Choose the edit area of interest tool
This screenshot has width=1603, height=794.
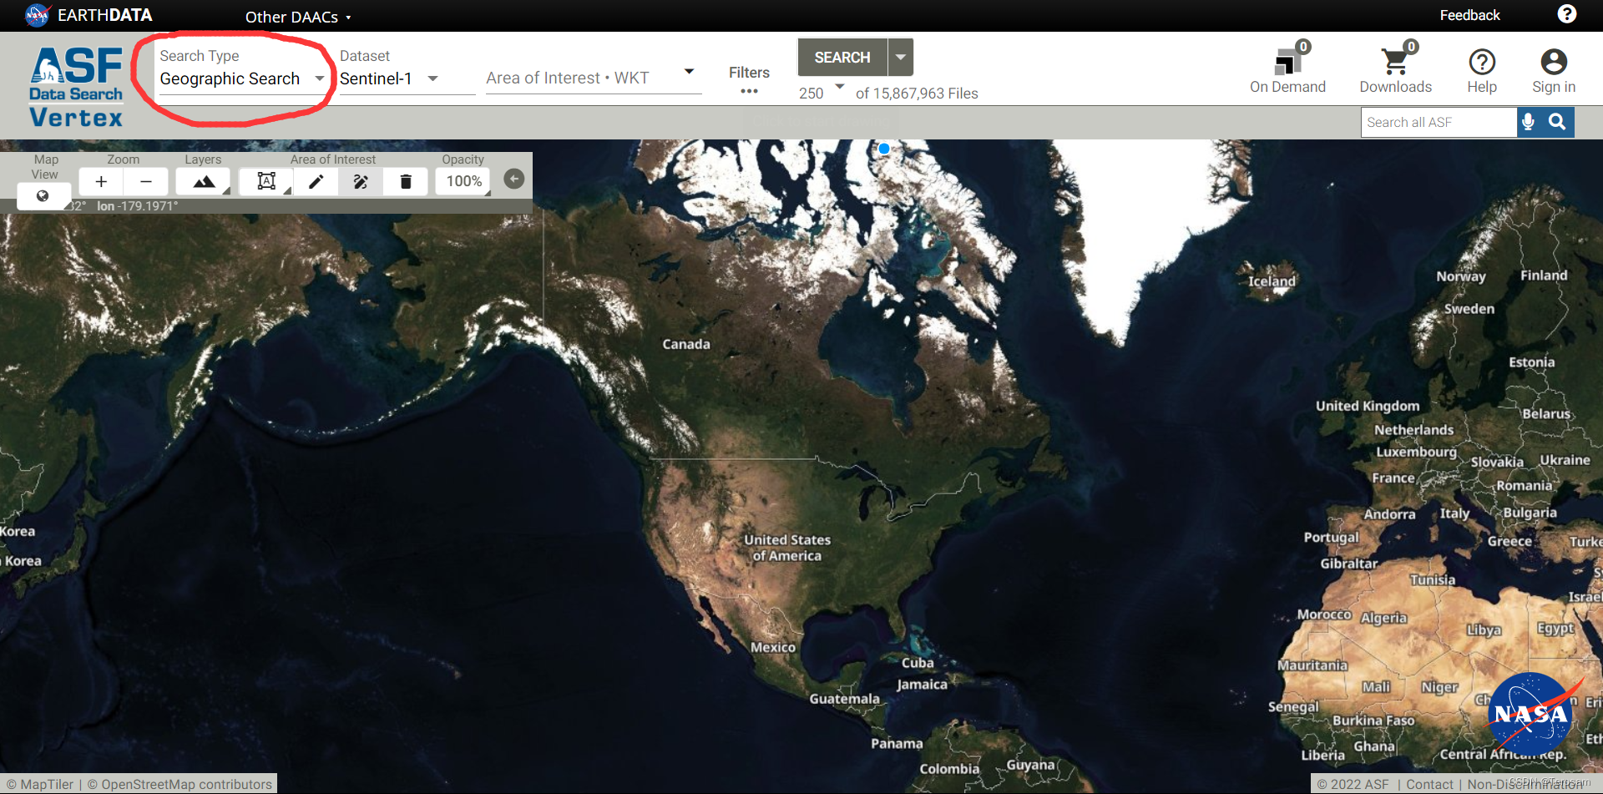click(361, 181)
